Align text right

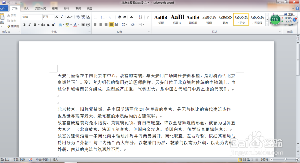point(106,25)
